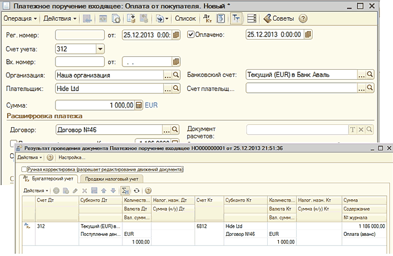Click the Список button
The width and height of the screenshot is (393, 256).
(185, 18)
